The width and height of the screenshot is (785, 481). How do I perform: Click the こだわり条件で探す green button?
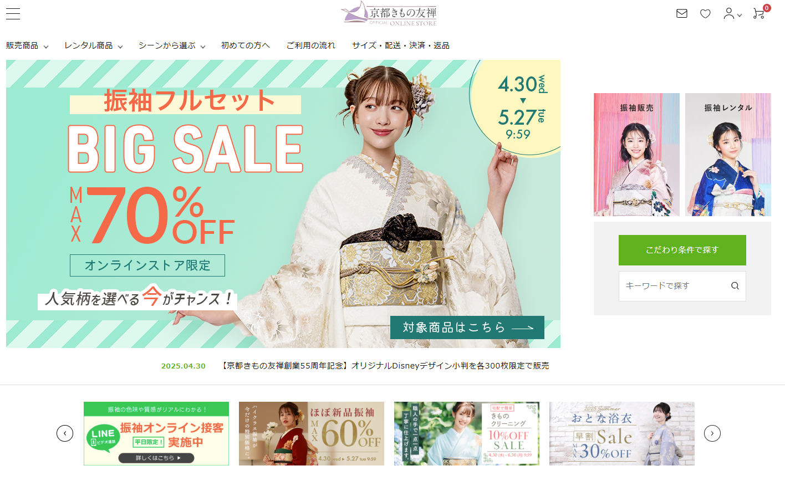682,250
